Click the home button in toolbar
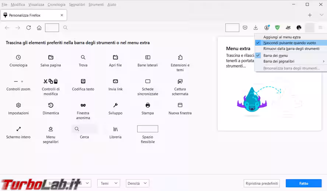 point(39,28)
